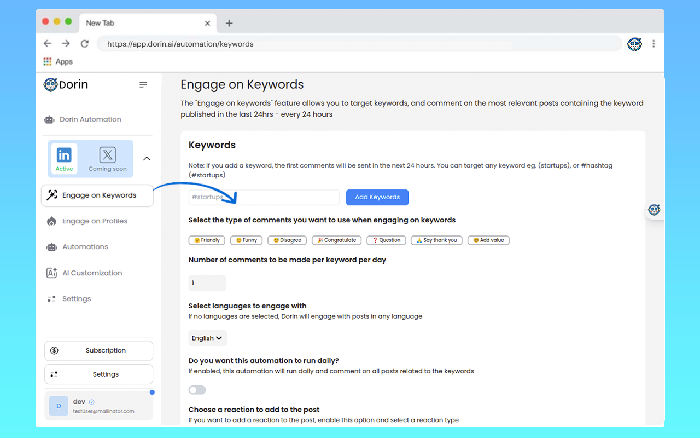Select the LinkedIn Active platform icon
Viewport: 700px width, 438px height.
tap(64, 159)
